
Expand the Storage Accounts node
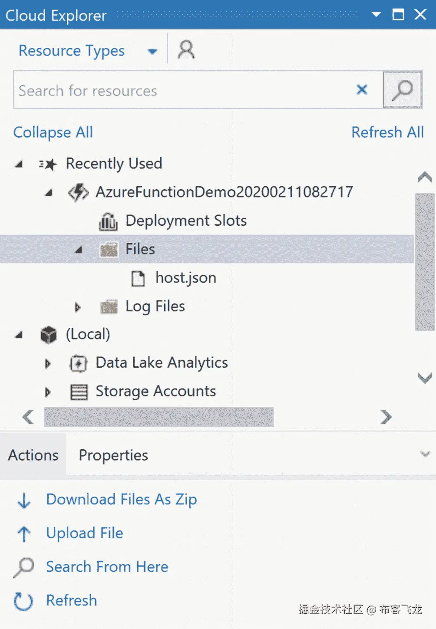48,392
